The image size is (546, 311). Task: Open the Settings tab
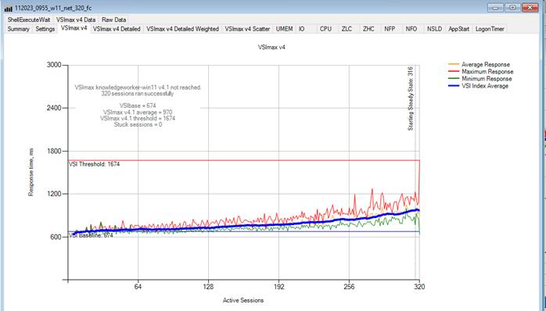click(x=45, y=29)
